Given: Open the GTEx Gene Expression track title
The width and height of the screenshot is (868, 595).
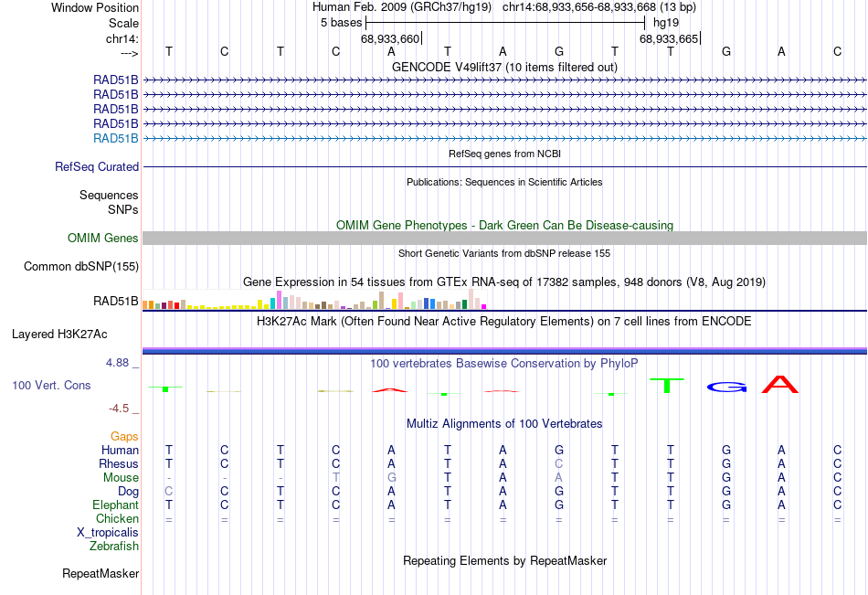Looking at the screenshot, I should (504, 282).
